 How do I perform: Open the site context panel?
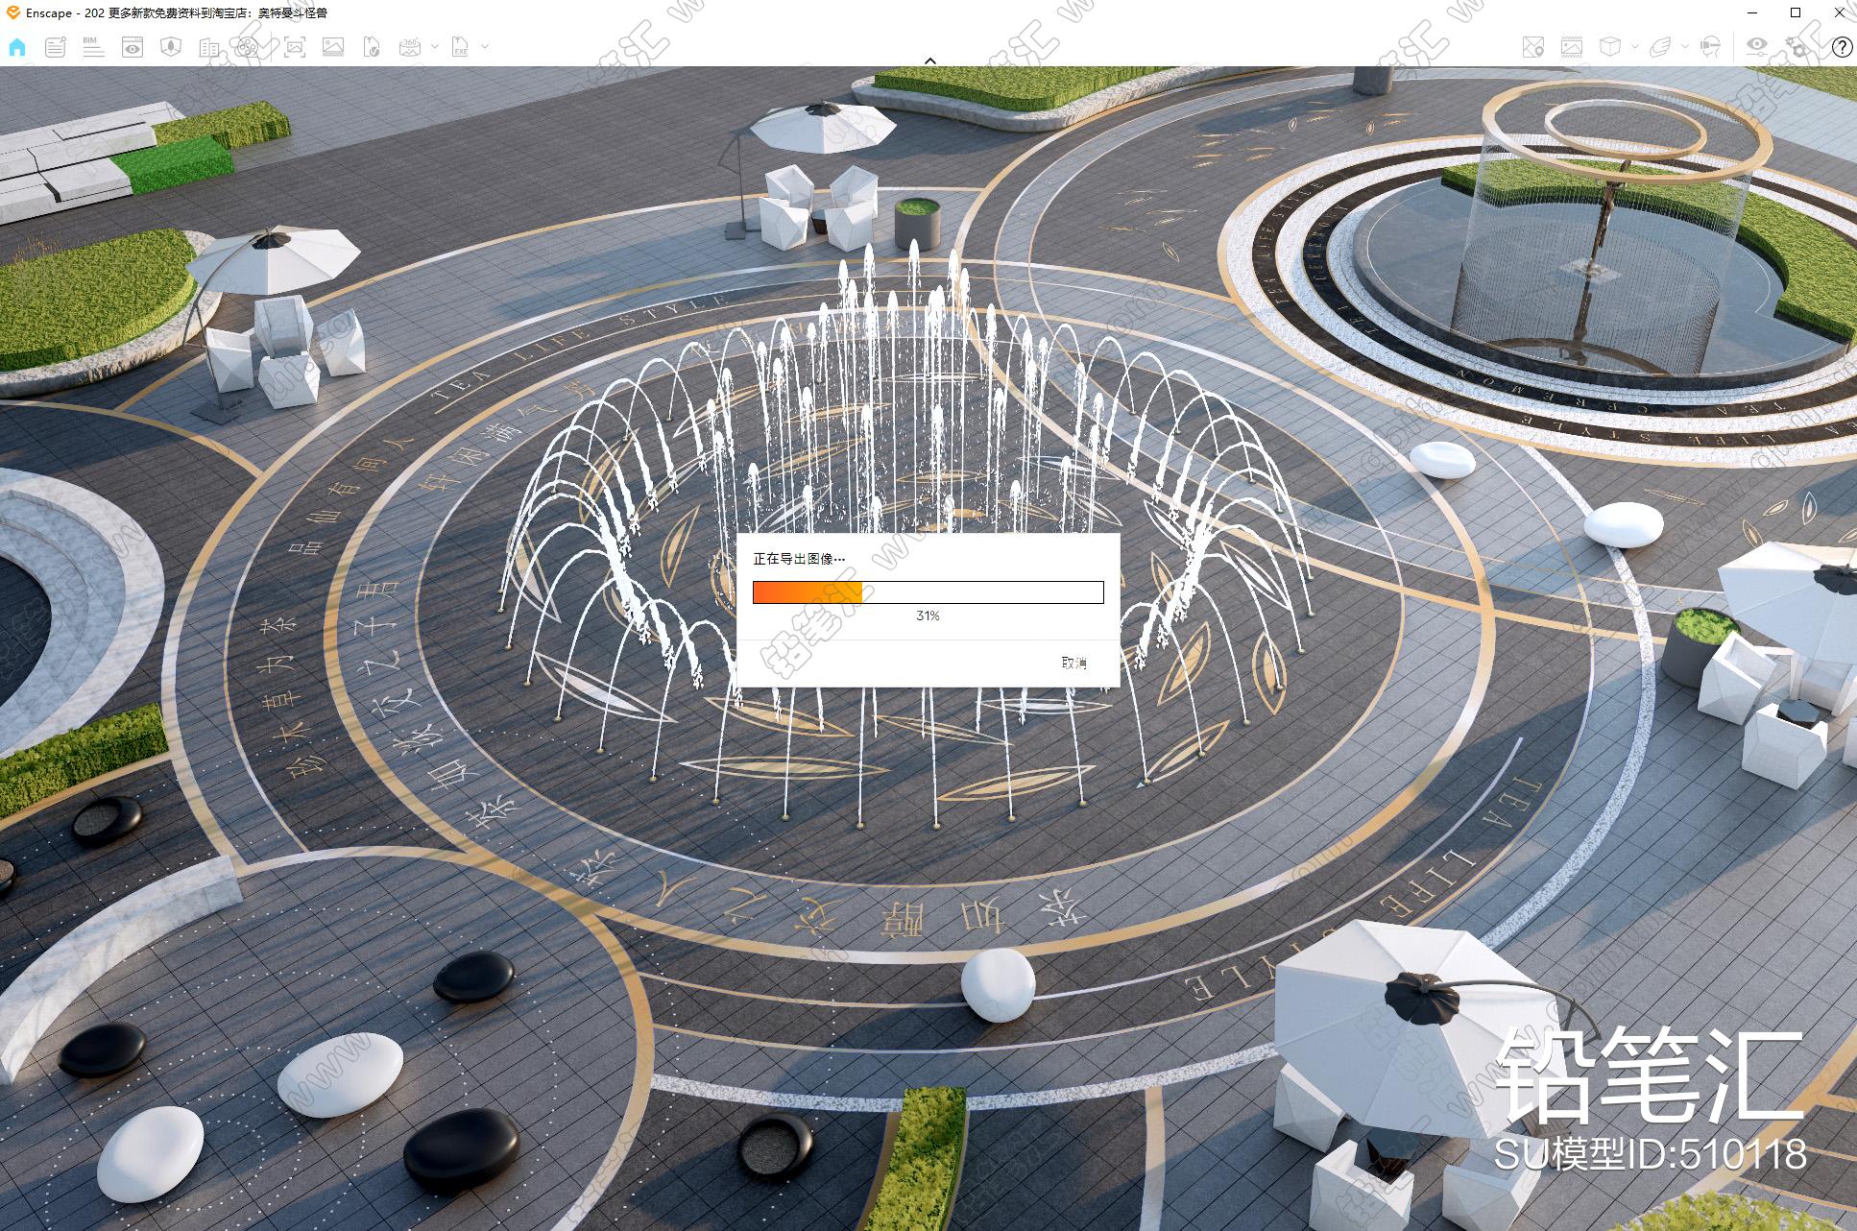(171, 47)
